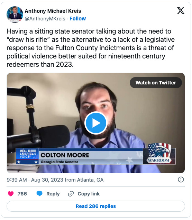The image size is (192, 220).
Task: Click the pink heart like icon
Action: click(11, 194)
